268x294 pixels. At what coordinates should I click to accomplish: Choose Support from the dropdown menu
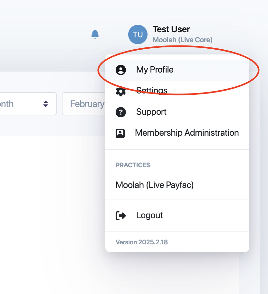[x=177, y=112]
